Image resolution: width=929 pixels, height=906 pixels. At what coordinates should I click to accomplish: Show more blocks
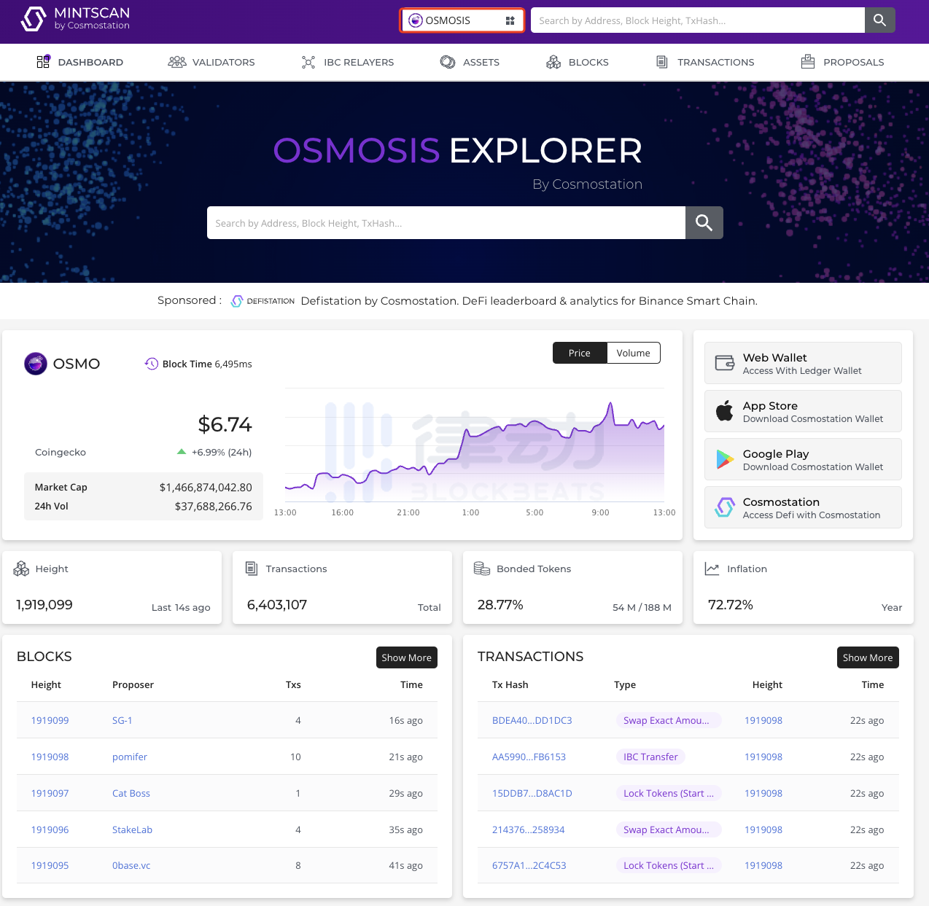point(407,657)
